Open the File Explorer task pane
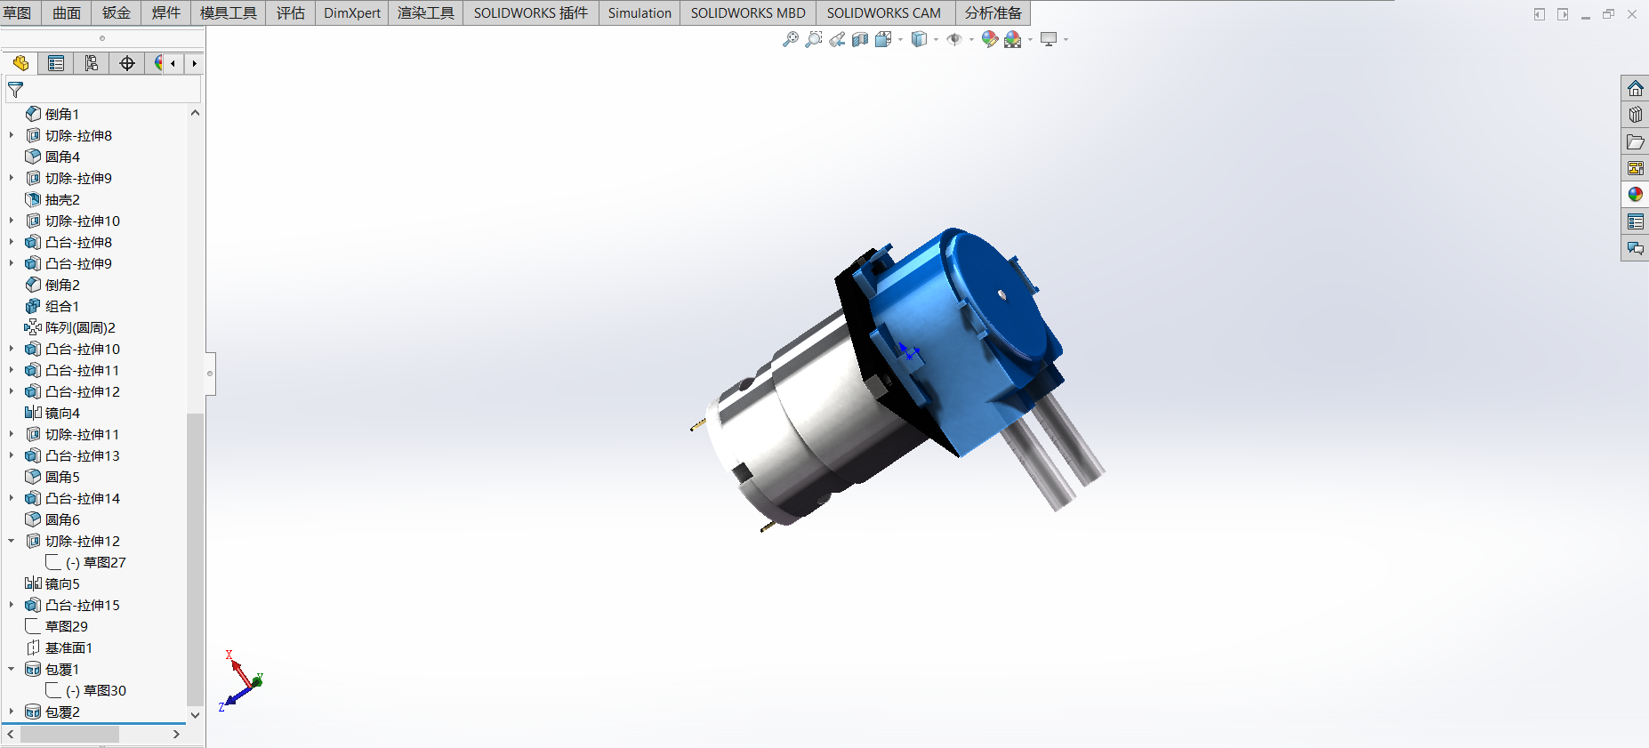1649x748 pixels. coord(1636,141)
